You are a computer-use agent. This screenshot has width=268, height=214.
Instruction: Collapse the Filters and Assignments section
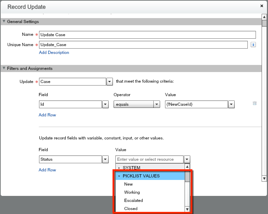[4, 68]
